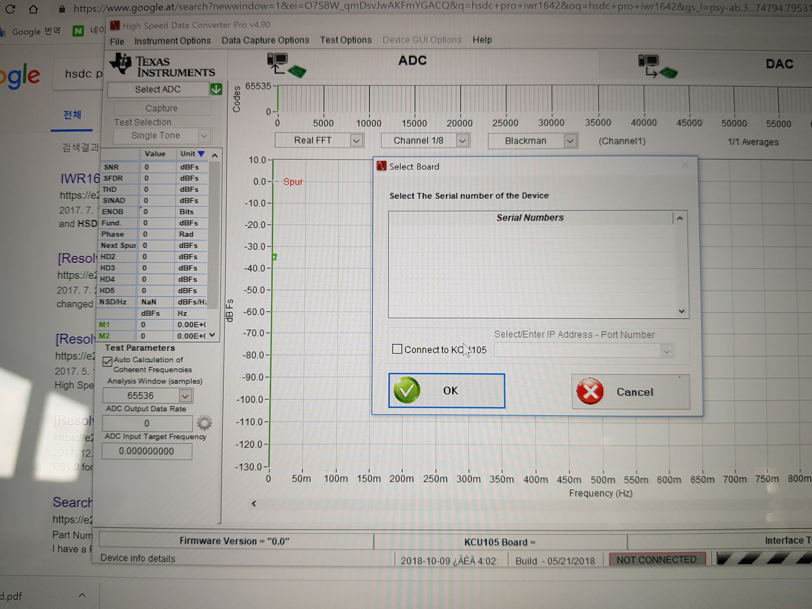
Task: Check the Connect to KCU105 checkbox
Action: tap(397, 349)
